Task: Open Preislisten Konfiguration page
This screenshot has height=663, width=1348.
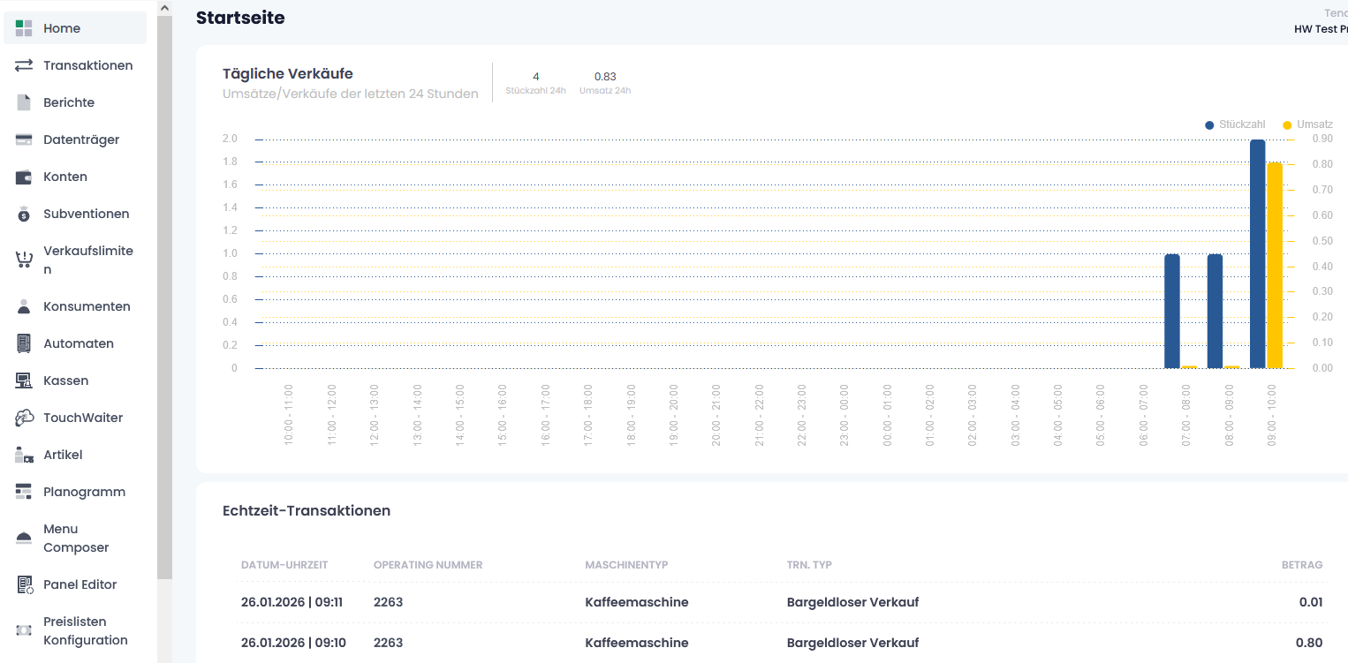Action: [85, 630]
